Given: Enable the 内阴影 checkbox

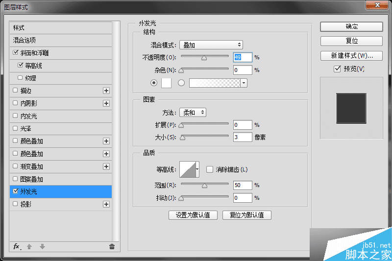Looking at the screenshot, I should (15, 103).
